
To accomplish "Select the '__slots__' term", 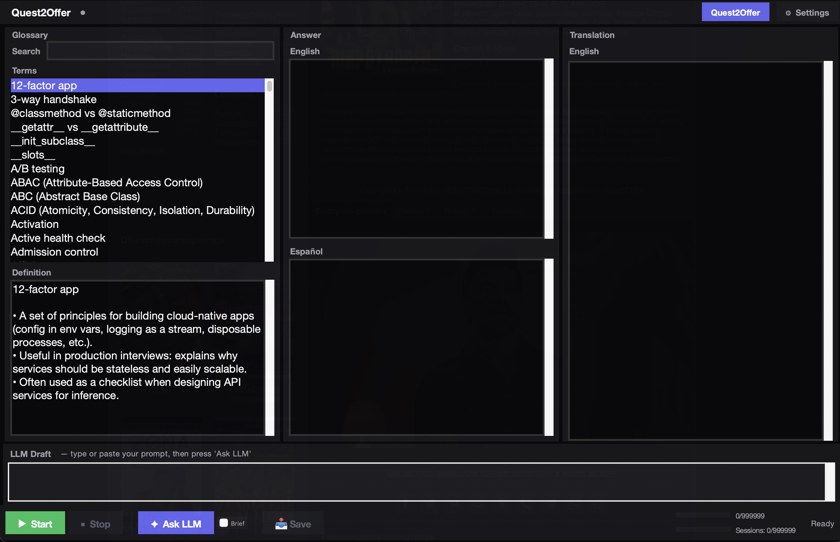I will point(33,155).
